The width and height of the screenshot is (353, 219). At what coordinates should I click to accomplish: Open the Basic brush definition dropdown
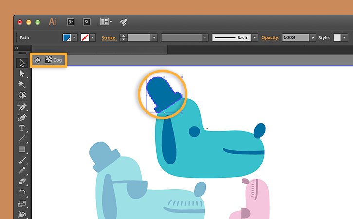(254, 37)
